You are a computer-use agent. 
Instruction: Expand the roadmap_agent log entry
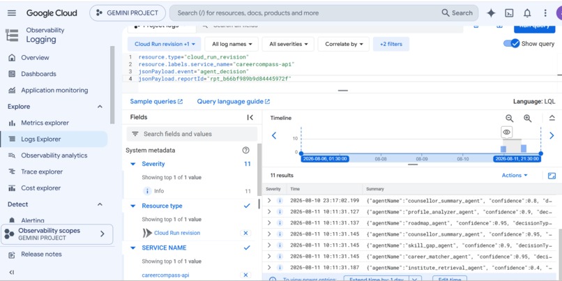tap(269, 223)
